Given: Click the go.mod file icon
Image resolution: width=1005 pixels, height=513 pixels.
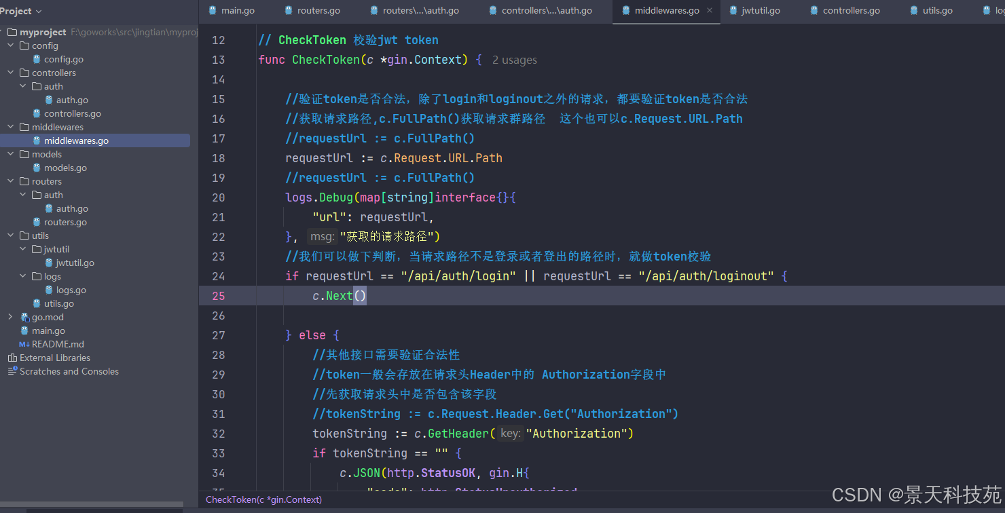Looking at the screenshot, I should (24, 317).
